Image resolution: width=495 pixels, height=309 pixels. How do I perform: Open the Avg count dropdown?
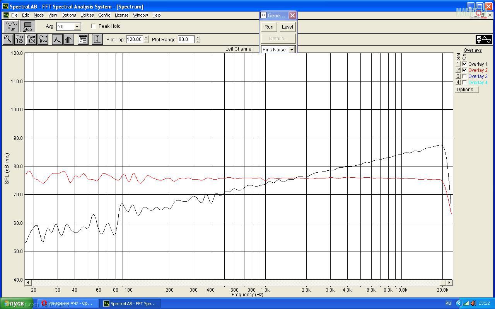tap(77, 27)
